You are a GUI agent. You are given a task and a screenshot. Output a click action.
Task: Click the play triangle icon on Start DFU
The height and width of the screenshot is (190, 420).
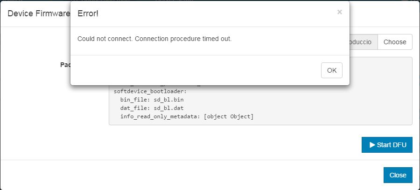pyautogui.click(x=372, y=145)
